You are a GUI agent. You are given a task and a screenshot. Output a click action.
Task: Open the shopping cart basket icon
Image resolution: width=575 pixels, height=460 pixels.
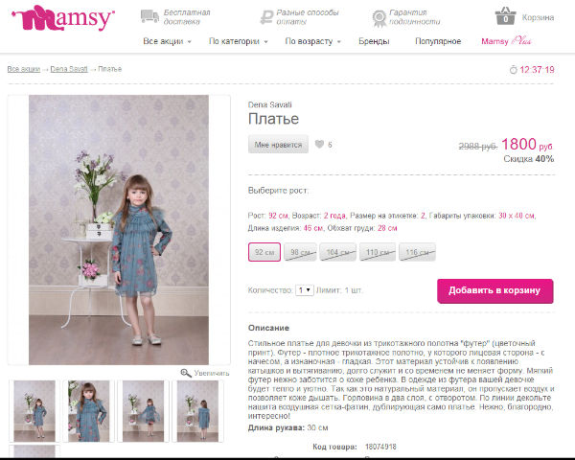pyautogui.click(x=505, y=15)
